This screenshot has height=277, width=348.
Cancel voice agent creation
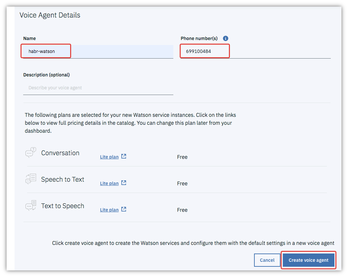[x=267, y=260]
